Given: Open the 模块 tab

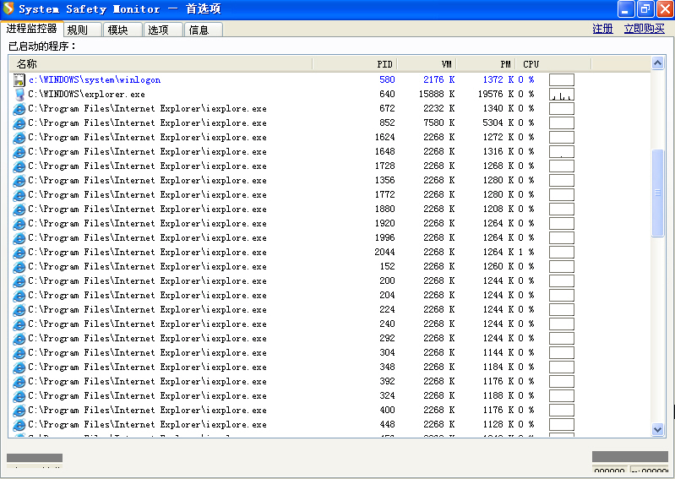Looking at the screenshot, I should click(x=118, y=30).
